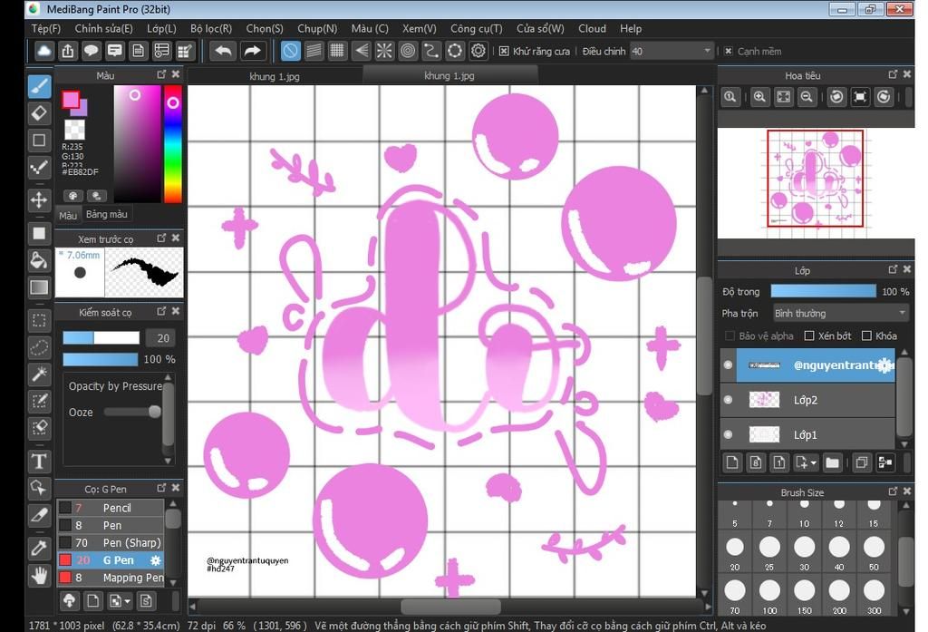
Task: Select the Eyedropper tool
Action: tap(39, 548)
